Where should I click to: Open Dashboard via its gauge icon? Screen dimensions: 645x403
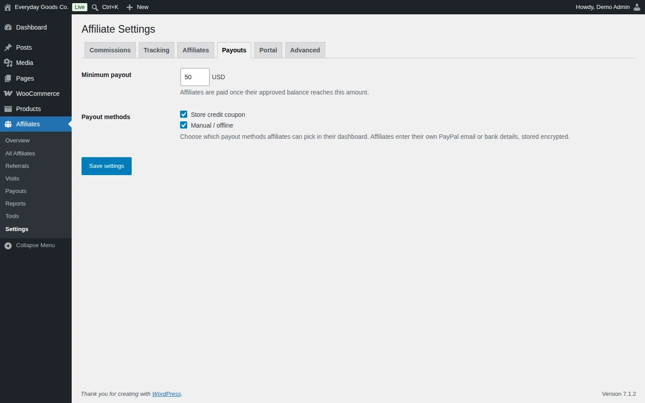coord(8,27)
